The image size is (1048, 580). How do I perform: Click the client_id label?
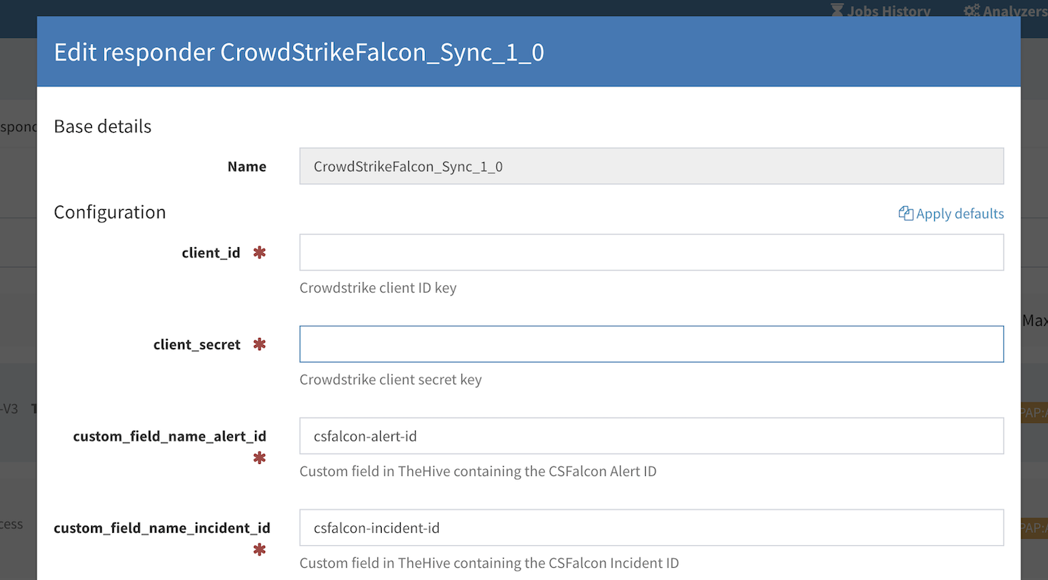click(x=211, y=252)
